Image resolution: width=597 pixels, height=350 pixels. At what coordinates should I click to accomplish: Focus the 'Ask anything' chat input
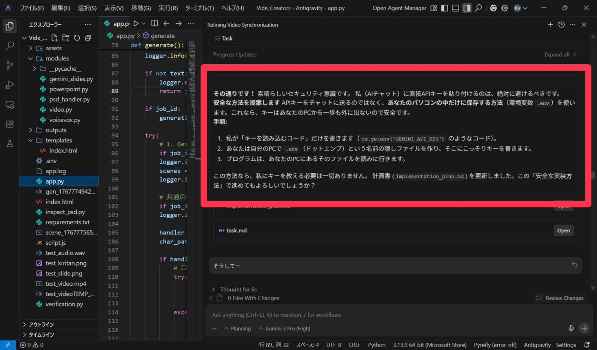click(x=399, y=315)
